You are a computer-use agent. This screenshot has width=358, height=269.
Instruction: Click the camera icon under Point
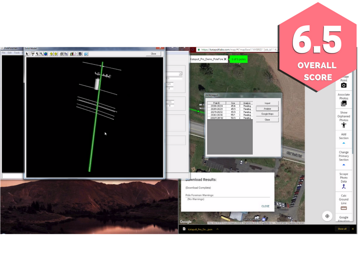click(344, 85)
